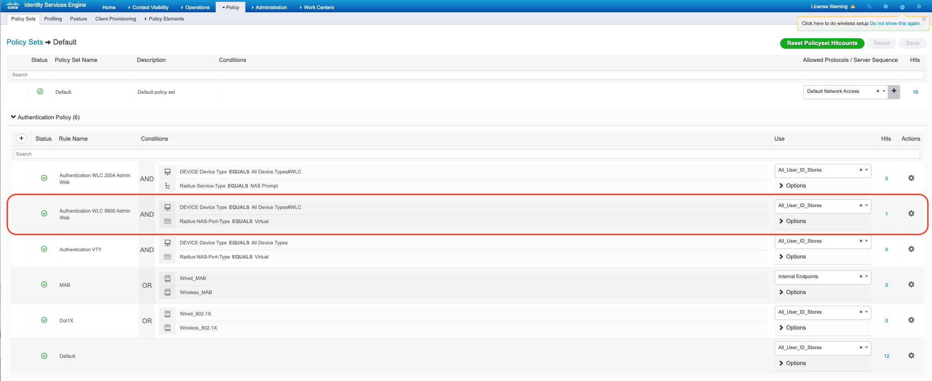The height and width of the screenshot is (381, 932).
Task: Open Internal Endpoints dropdown for MAB rule
Action: point(866,276)
